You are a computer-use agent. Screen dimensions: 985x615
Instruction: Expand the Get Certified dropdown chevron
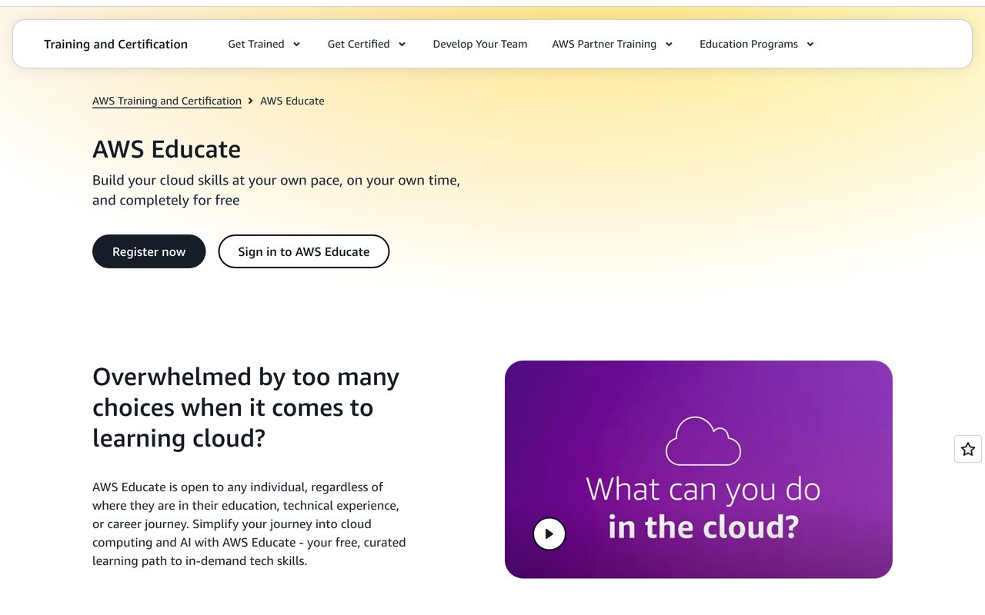point(402,45)
